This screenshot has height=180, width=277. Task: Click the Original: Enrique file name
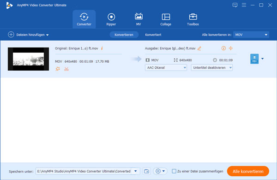(77, 48)
